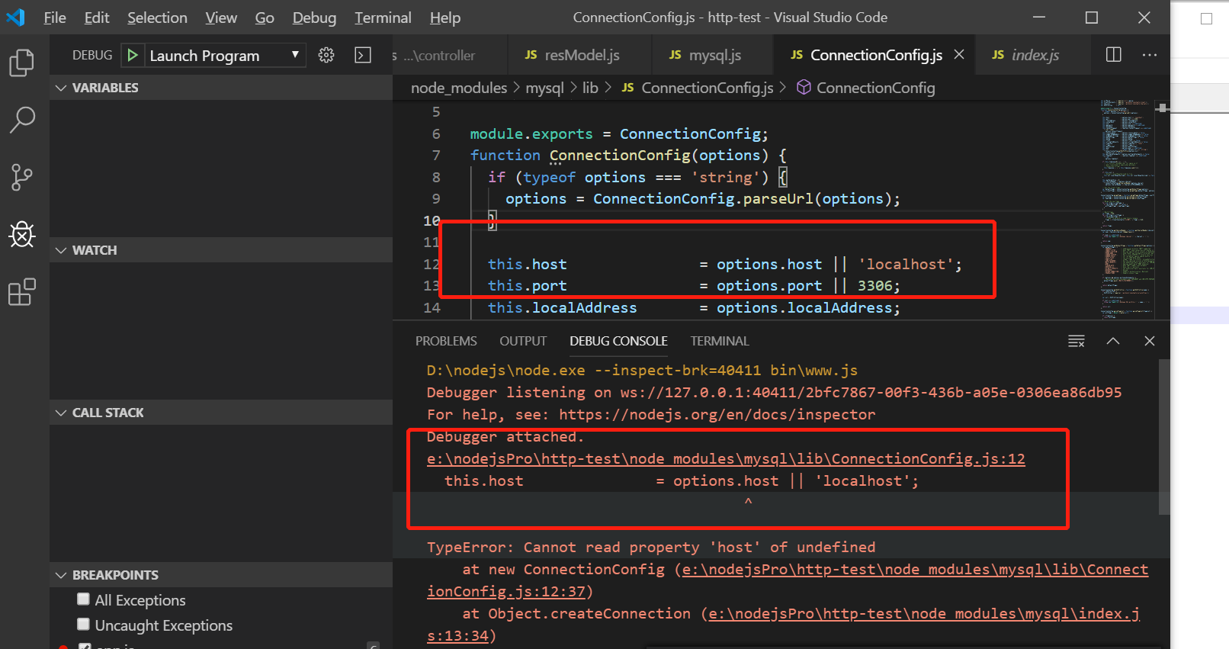Split the editor to the right
This screenshot has height=649, width=1229.
[1114, 54]
